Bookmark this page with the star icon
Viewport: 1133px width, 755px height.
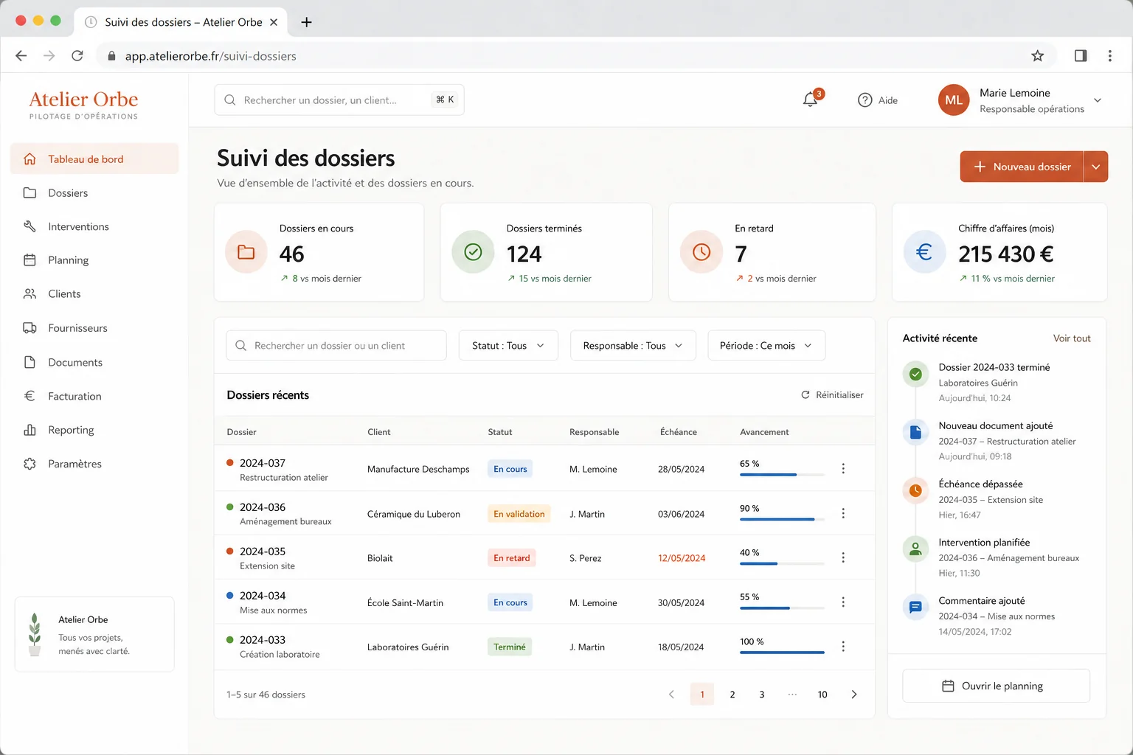click(x=1038, y=56)
